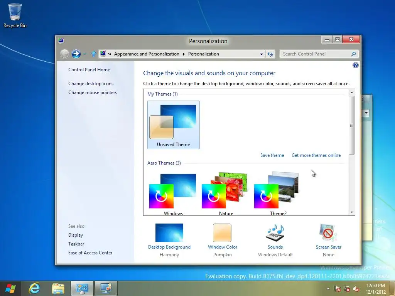Click the Aero Themes (3) group header
The image size is (395, 296).
click(164, 163)
